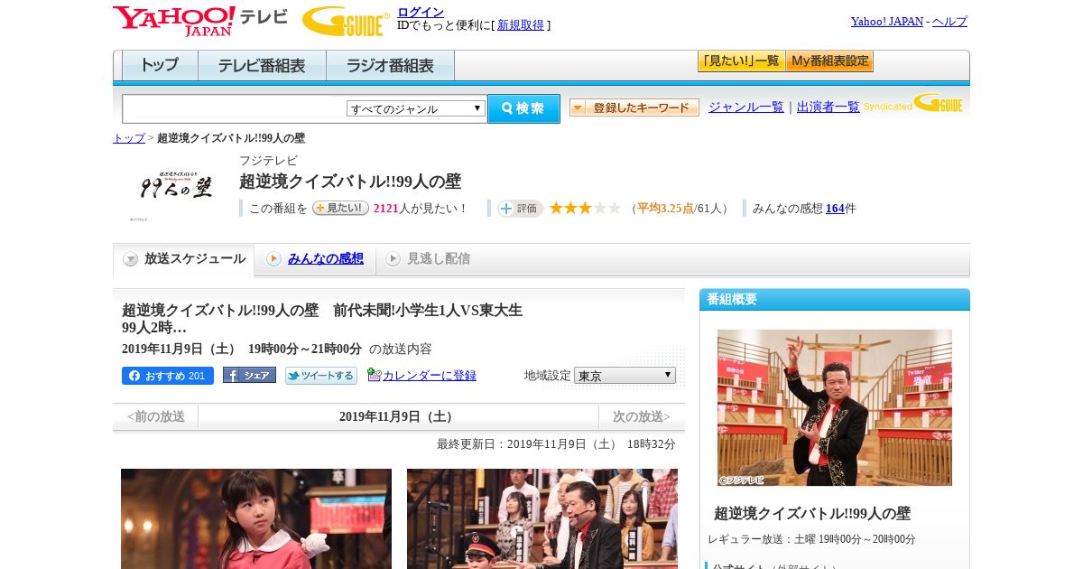
Task: Click the 番組概要 panel header
Action: point(835,300)
